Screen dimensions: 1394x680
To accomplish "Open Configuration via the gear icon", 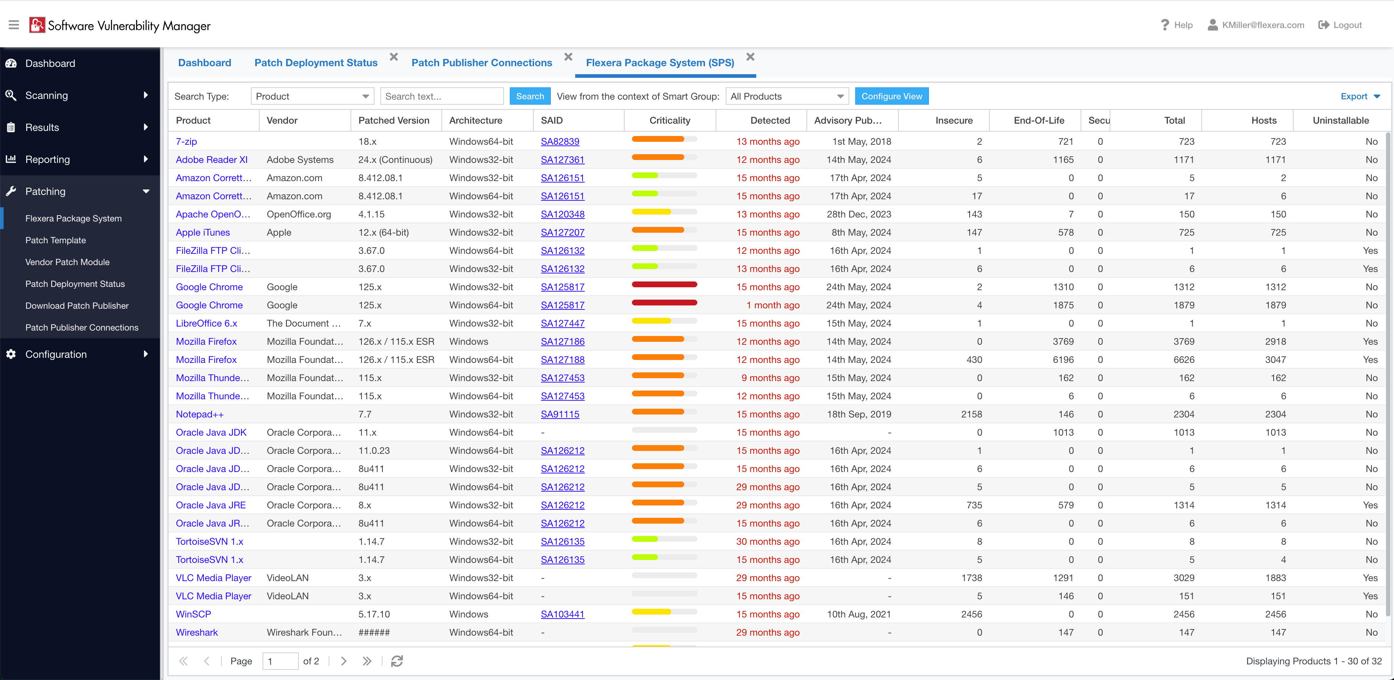I will pos(11,354).
